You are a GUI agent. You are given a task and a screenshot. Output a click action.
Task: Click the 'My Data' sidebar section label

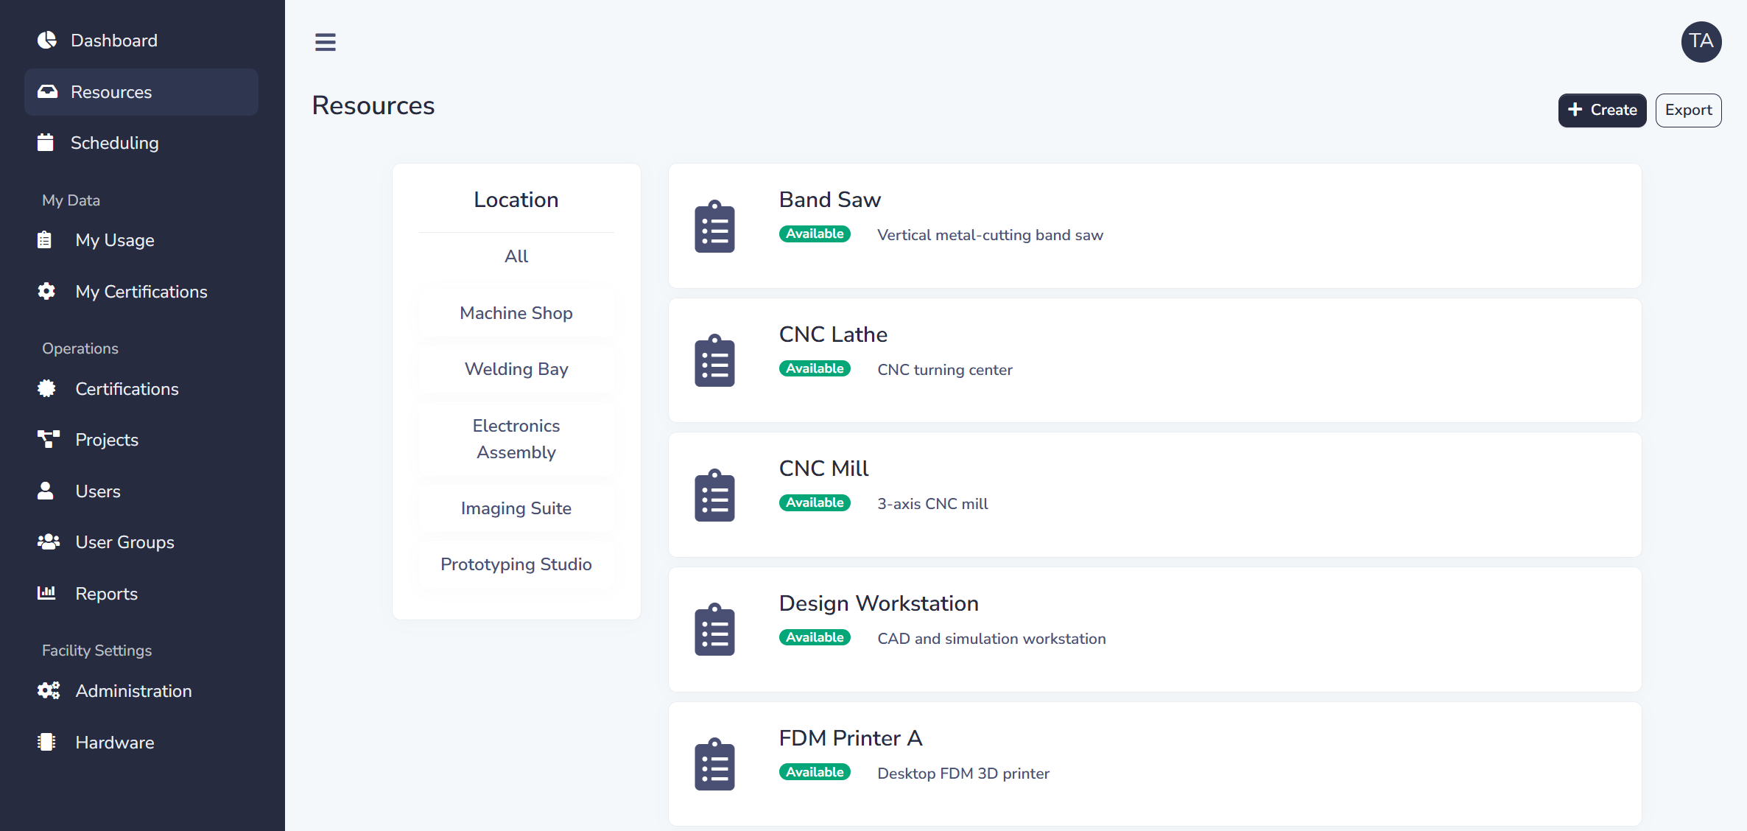(x=71, y=200)
